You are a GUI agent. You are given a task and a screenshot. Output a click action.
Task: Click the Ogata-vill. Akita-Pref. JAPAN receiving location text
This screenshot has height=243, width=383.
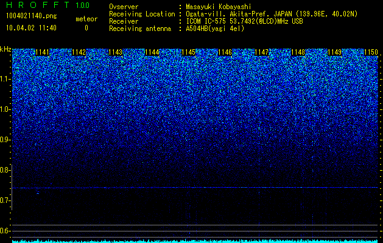pos(272,14)
